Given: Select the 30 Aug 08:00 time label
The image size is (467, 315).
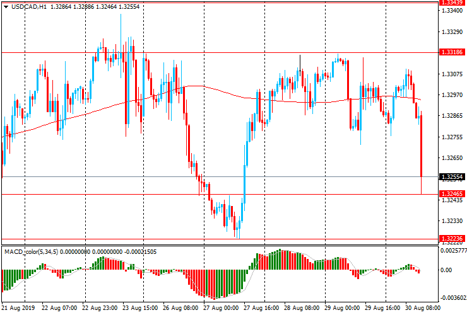Looking at the screenshot, I should [423, 308].
